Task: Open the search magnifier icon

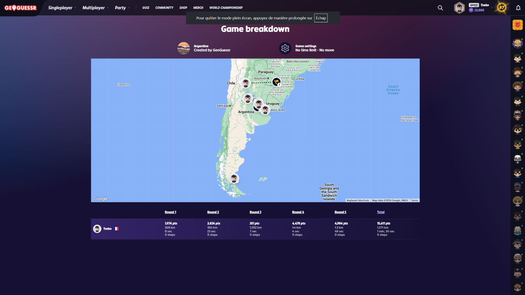Action: tap(440, 8)
